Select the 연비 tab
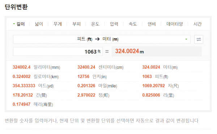Image resolution: width=217 pixels, height=134 pixels. point(152,24)
